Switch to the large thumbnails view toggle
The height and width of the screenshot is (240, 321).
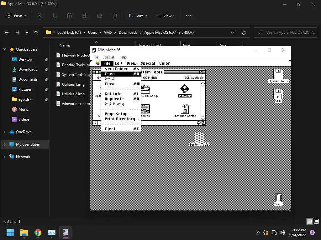coord(316,222)
